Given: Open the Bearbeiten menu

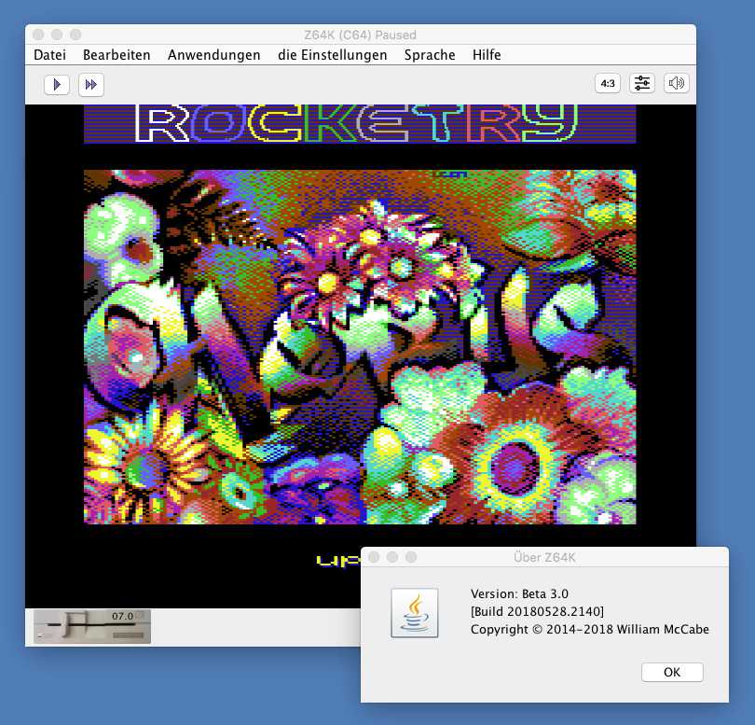Looking at the screenshot, I should [x=117, y=55].
